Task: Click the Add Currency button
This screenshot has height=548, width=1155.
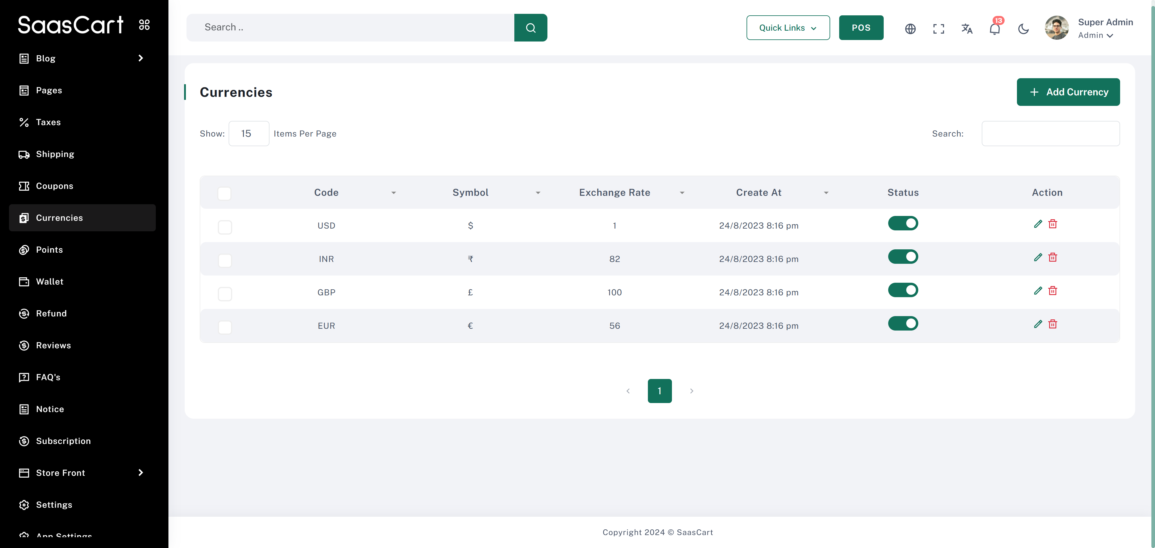Action: [1068, 92]
